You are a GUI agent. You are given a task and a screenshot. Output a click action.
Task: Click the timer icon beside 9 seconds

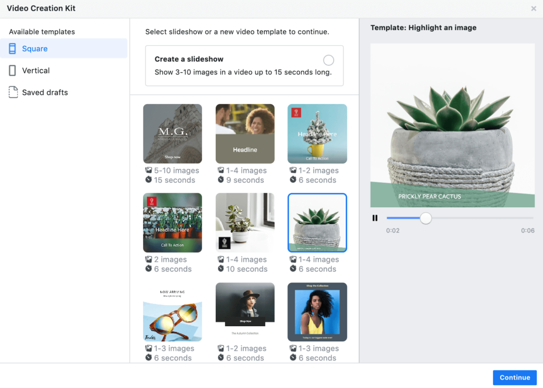coord(221,180)
